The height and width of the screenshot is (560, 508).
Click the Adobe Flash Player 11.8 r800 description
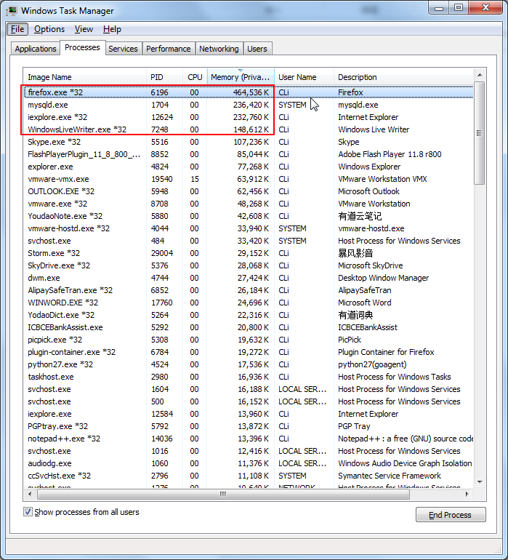tap(390, 154)
